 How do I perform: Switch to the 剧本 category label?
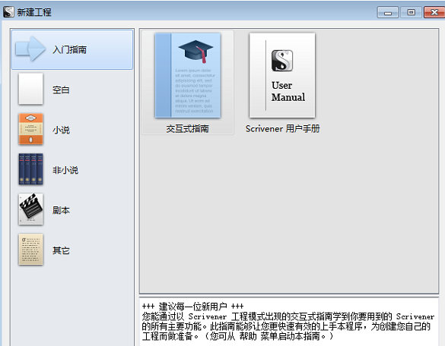pyautogui.click(x=61, y=210)
